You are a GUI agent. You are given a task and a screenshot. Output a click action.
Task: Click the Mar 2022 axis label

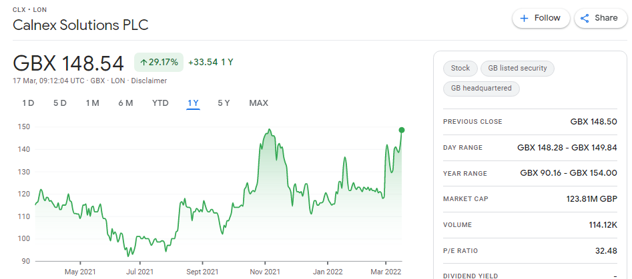(385, 272)
